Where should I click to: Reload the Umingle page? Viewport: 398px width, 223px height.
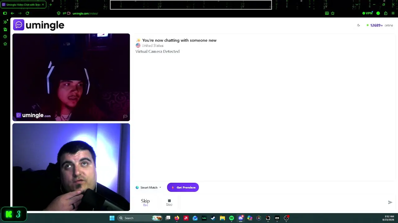click(x=27, y=13)
